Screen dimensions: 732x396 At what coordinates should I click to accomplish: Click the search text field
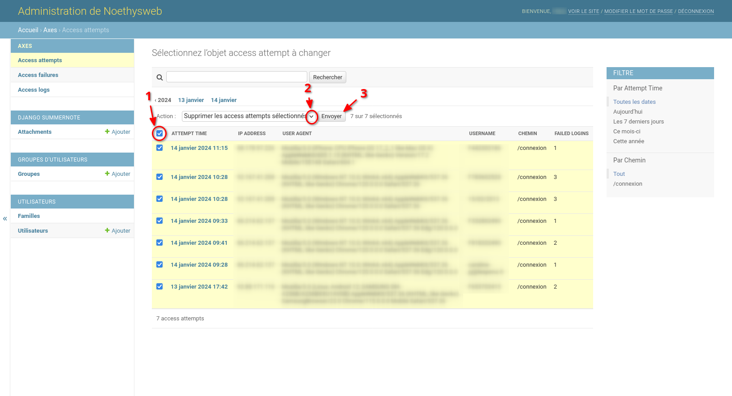click(x=237, y=77)
